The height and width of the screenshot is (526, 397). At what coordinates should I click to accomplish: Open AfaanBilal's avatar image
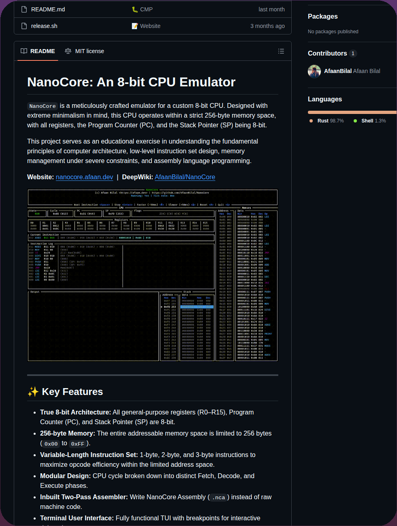314,71
